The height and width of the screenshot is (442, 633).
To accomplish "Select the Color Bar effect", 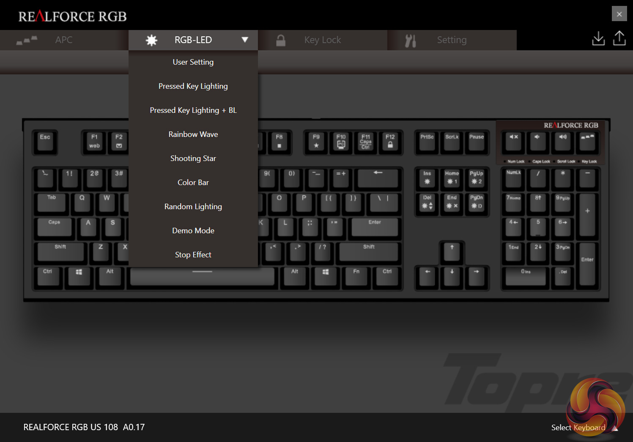I will pyautogui.click(x=193, y=183).
